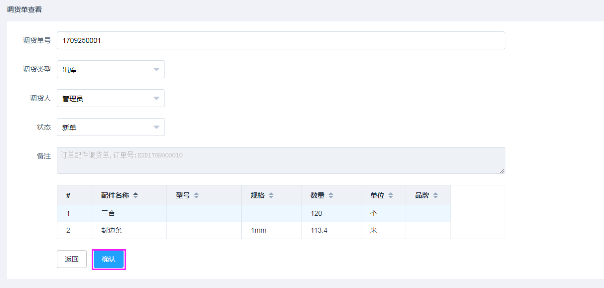Open the 调货类型 dropdown showing 出库
Viewport: 604px width, 288px height.
point(111,69)
